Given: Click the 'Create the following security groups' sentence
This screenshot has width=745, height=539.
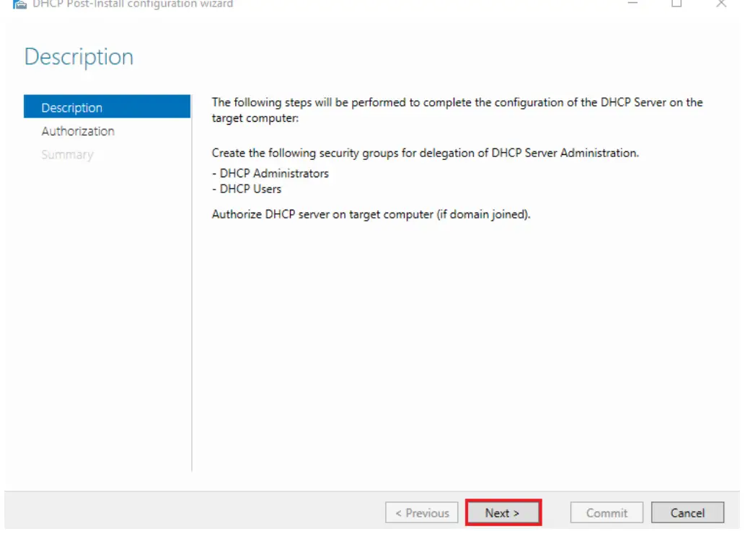Looking at the screenshot, I should point(426,153).
